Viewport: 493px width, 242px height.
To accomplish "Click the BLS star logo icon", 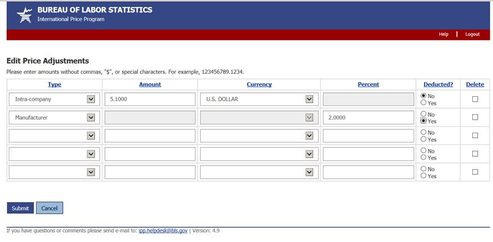I will coord(24,15).
